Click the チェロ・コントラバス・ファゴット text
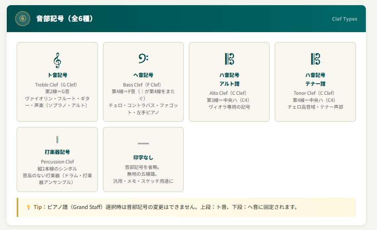The width and height of the screenshot is (377, 230). coord(143,109)
